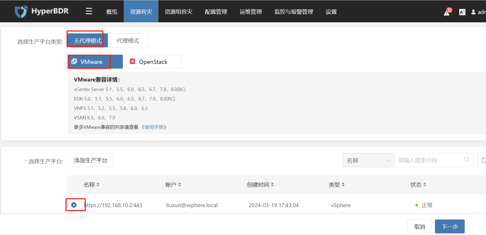Click the 下一步 button
Viewport: 486px width, 235px height.
pyautogui.click(x=450, y=227)
